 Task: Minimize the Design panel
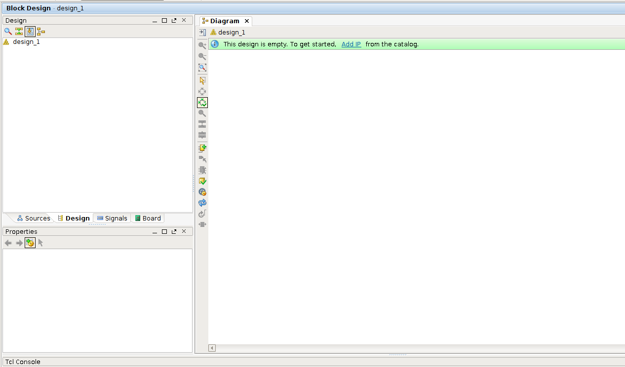pos(155,21)
